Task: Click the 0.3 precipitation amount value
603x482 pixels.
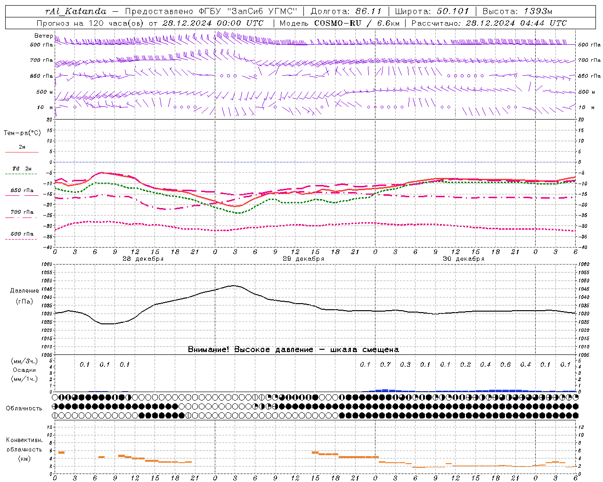Action: (405, 364)
